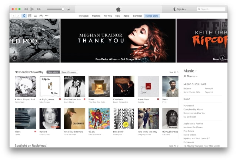Click the explicit badge beside Views
237x161 pixels.
pyautogui.click(x=35, y=131)
